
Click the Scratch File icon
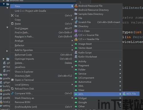click(76, 22)
